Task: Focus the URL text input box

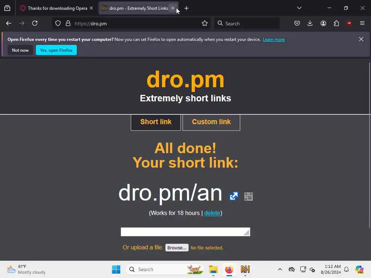Action: click(185, 232)
